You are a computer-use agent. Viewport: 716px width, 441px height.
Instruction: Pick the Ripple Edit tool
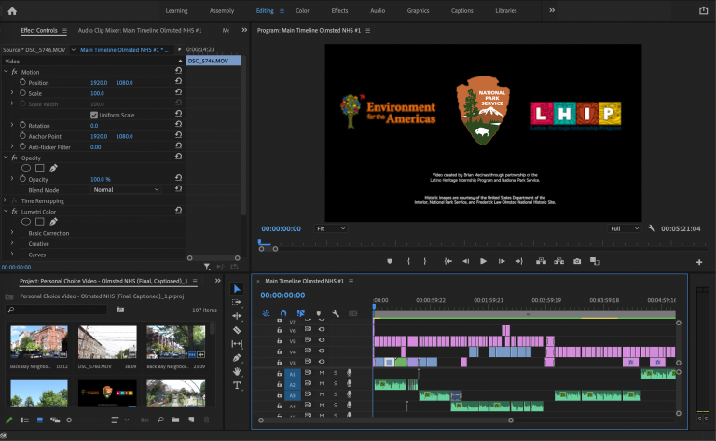click(x=237, y=316)
